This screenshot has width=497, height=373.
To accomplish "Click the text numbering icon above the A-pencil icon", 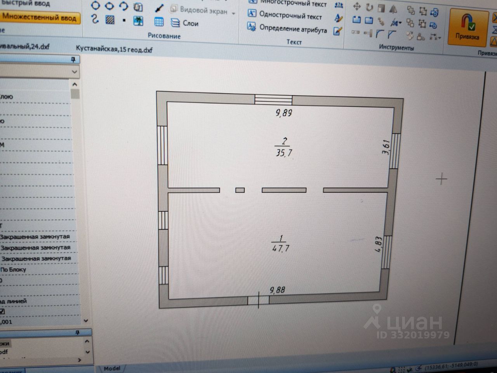I will click(x=339, y=5).
